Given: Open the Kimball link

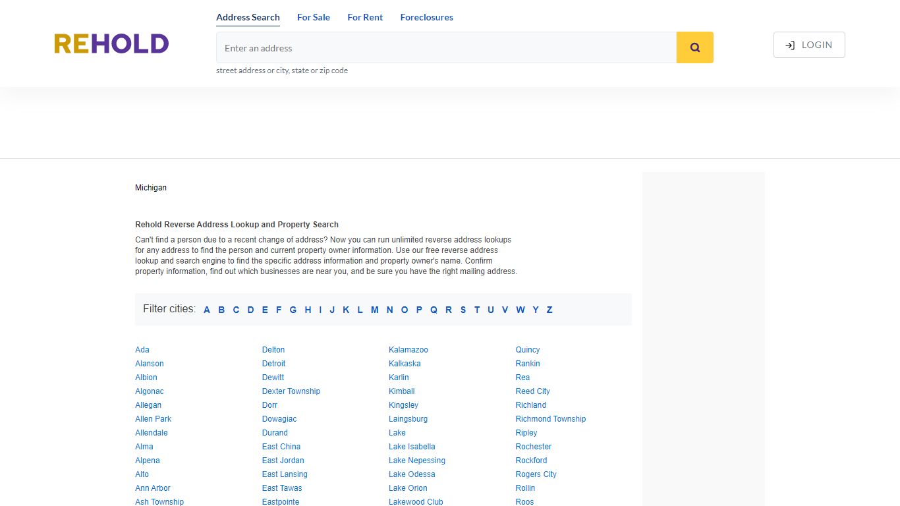Looking at the screenshot, I should pyautogui.click(x=402, y=391).
